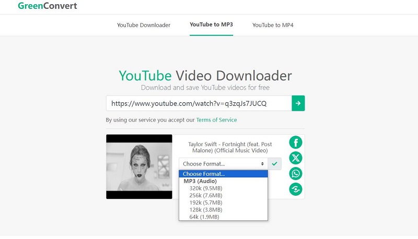Select 64k (1.9MB) quality
This screenshot has height=239, width=418.
click(x=224, y=217)
